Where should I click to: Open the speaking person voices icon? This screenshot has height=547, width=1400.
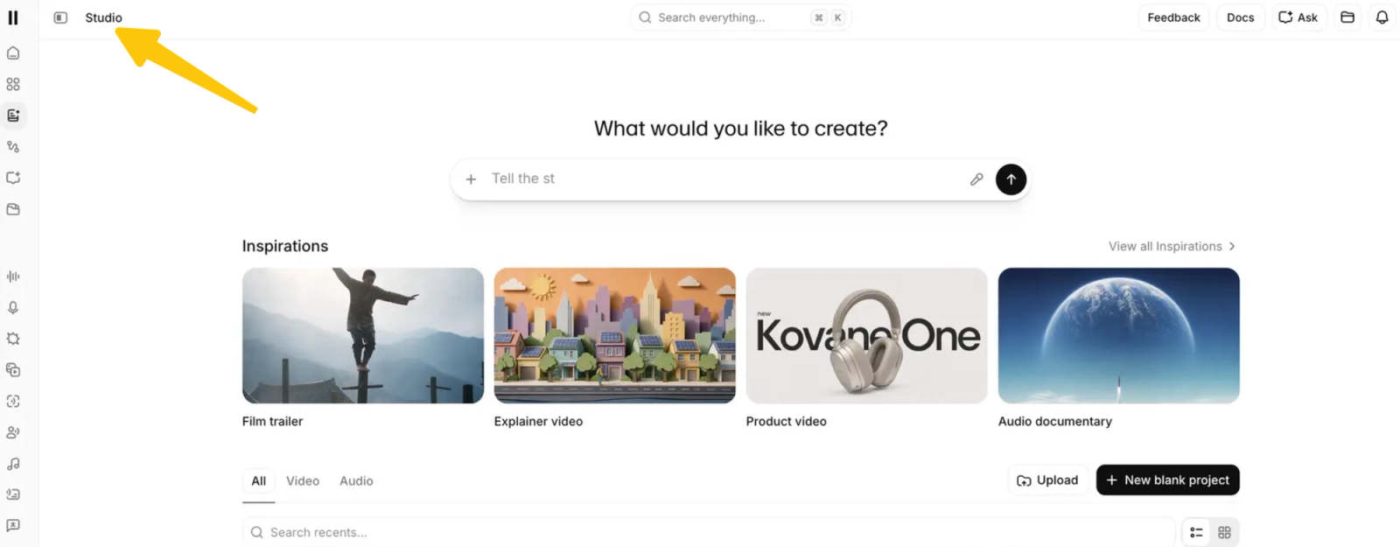pyautogui.click(x=13, y=432)
